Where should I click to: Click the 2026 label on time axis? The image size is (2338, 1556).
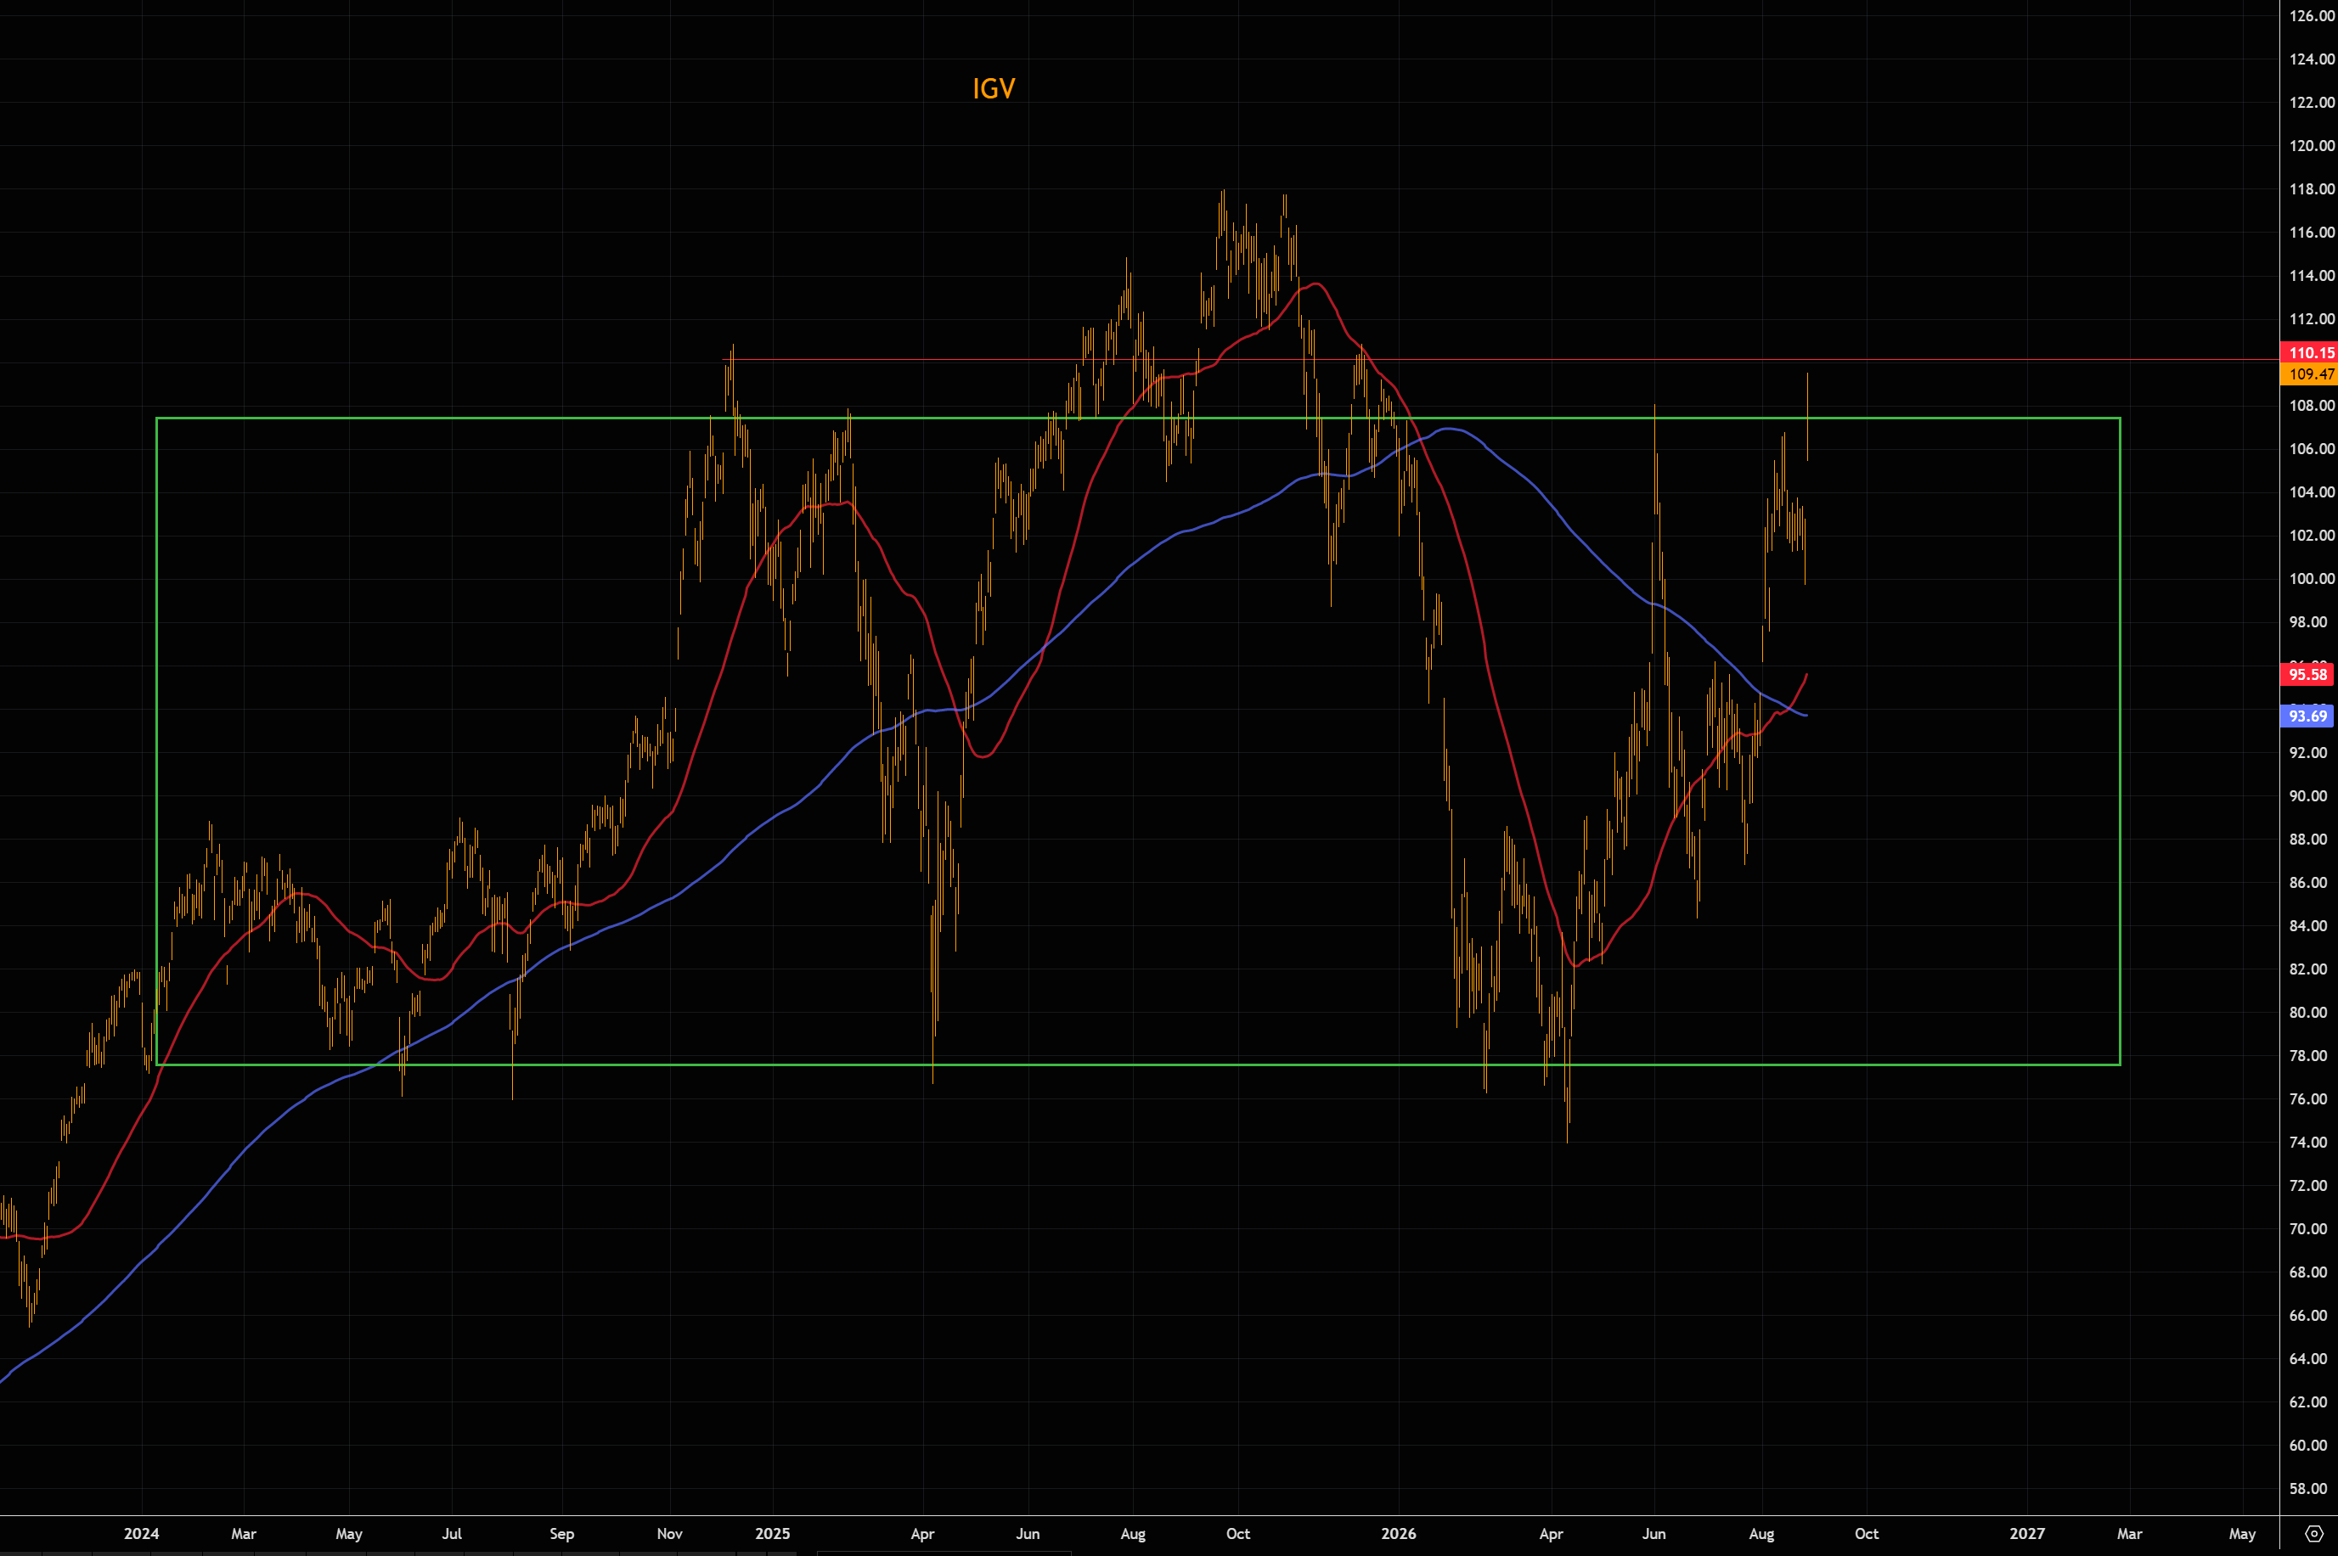click(1399, 1534)
